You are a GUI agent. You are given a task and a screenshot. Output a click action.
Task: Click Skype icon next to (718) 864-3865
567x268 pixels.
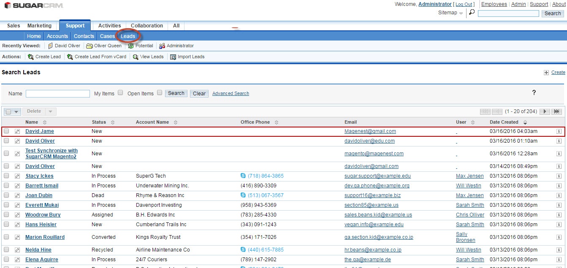pos(243,176)
